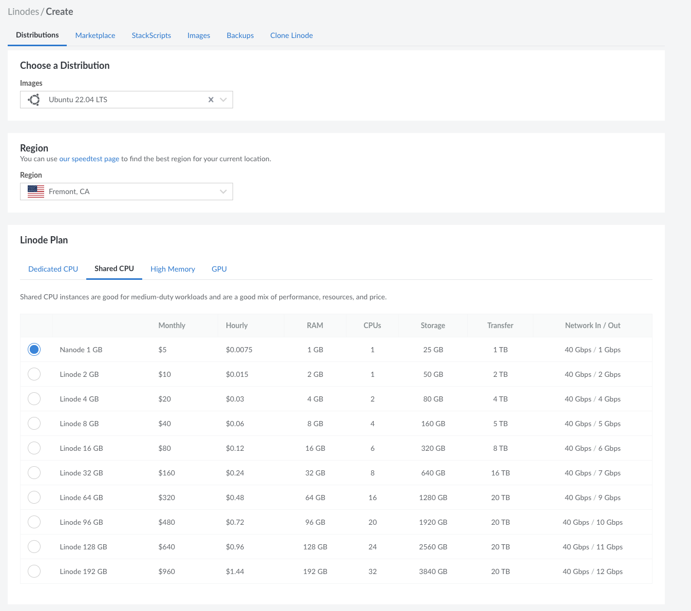Viewport: 691px width, 611px height.
Task: Click the Ubuntu logo icon in Images field
Action: [34, 100]
